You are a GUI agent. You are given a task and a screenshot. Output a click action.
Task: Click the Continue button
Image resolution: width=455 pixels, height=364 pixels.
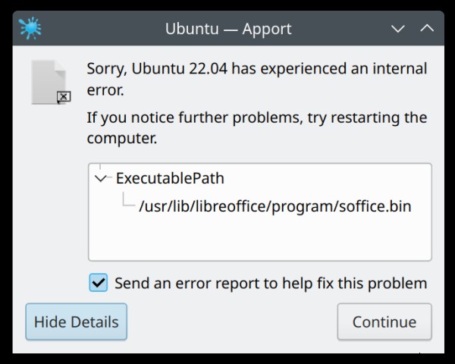coord(384,322)
